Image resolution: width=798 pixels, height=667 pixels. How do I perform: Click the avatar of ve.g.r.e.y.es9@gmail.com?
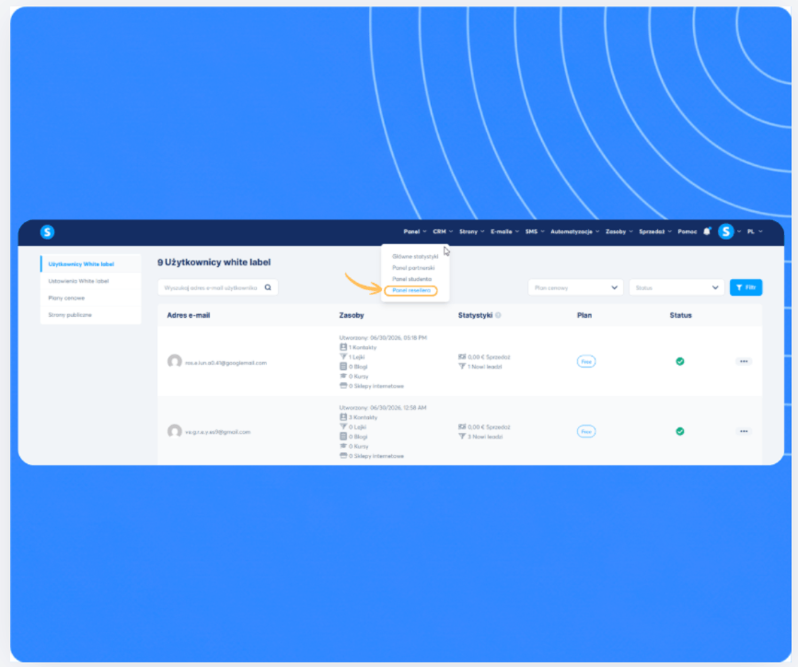coord(175,431)
